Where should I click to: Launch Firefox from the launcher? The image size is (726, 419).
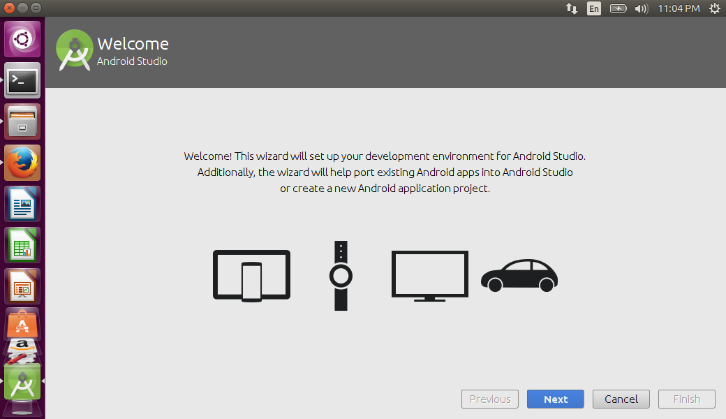[x=22, y=163]
